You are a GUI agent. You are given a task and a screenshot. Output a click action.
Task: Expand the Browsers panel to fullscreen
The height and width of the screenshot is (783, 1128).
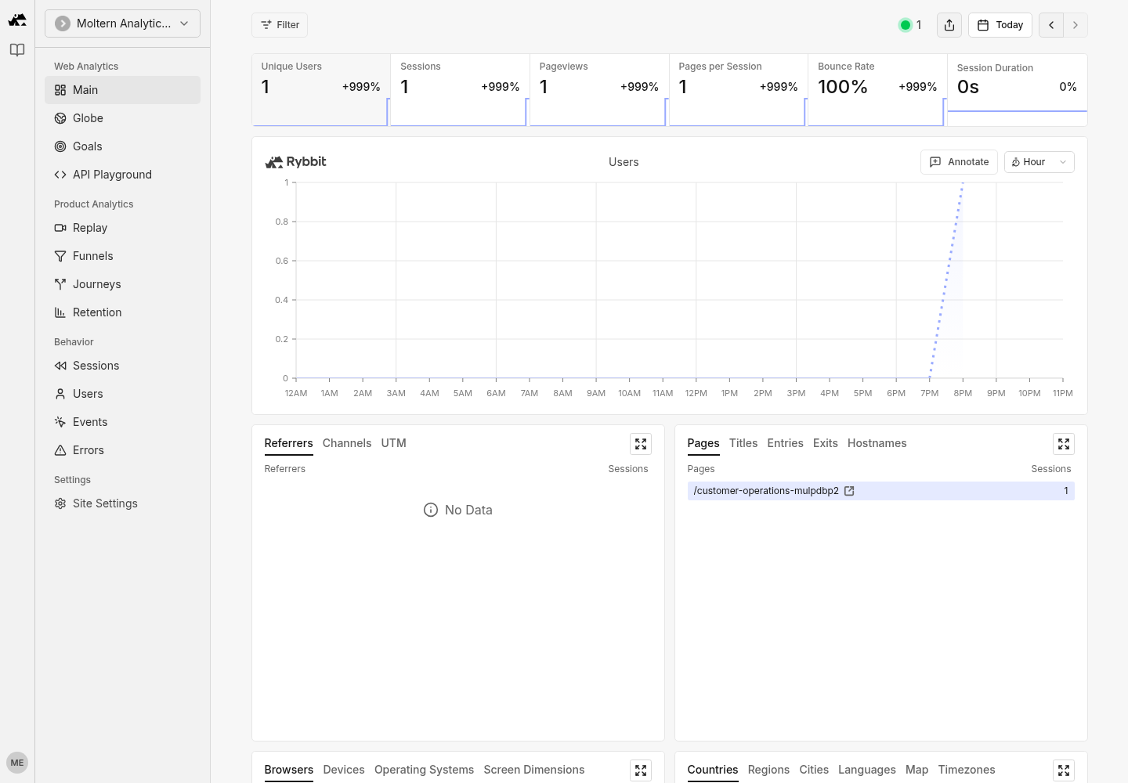tap(641, 770)
